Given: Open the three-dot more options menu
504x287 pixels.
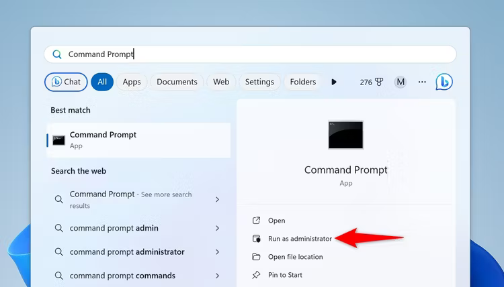Looking at the screenshot, I should (x=422, y=82).
